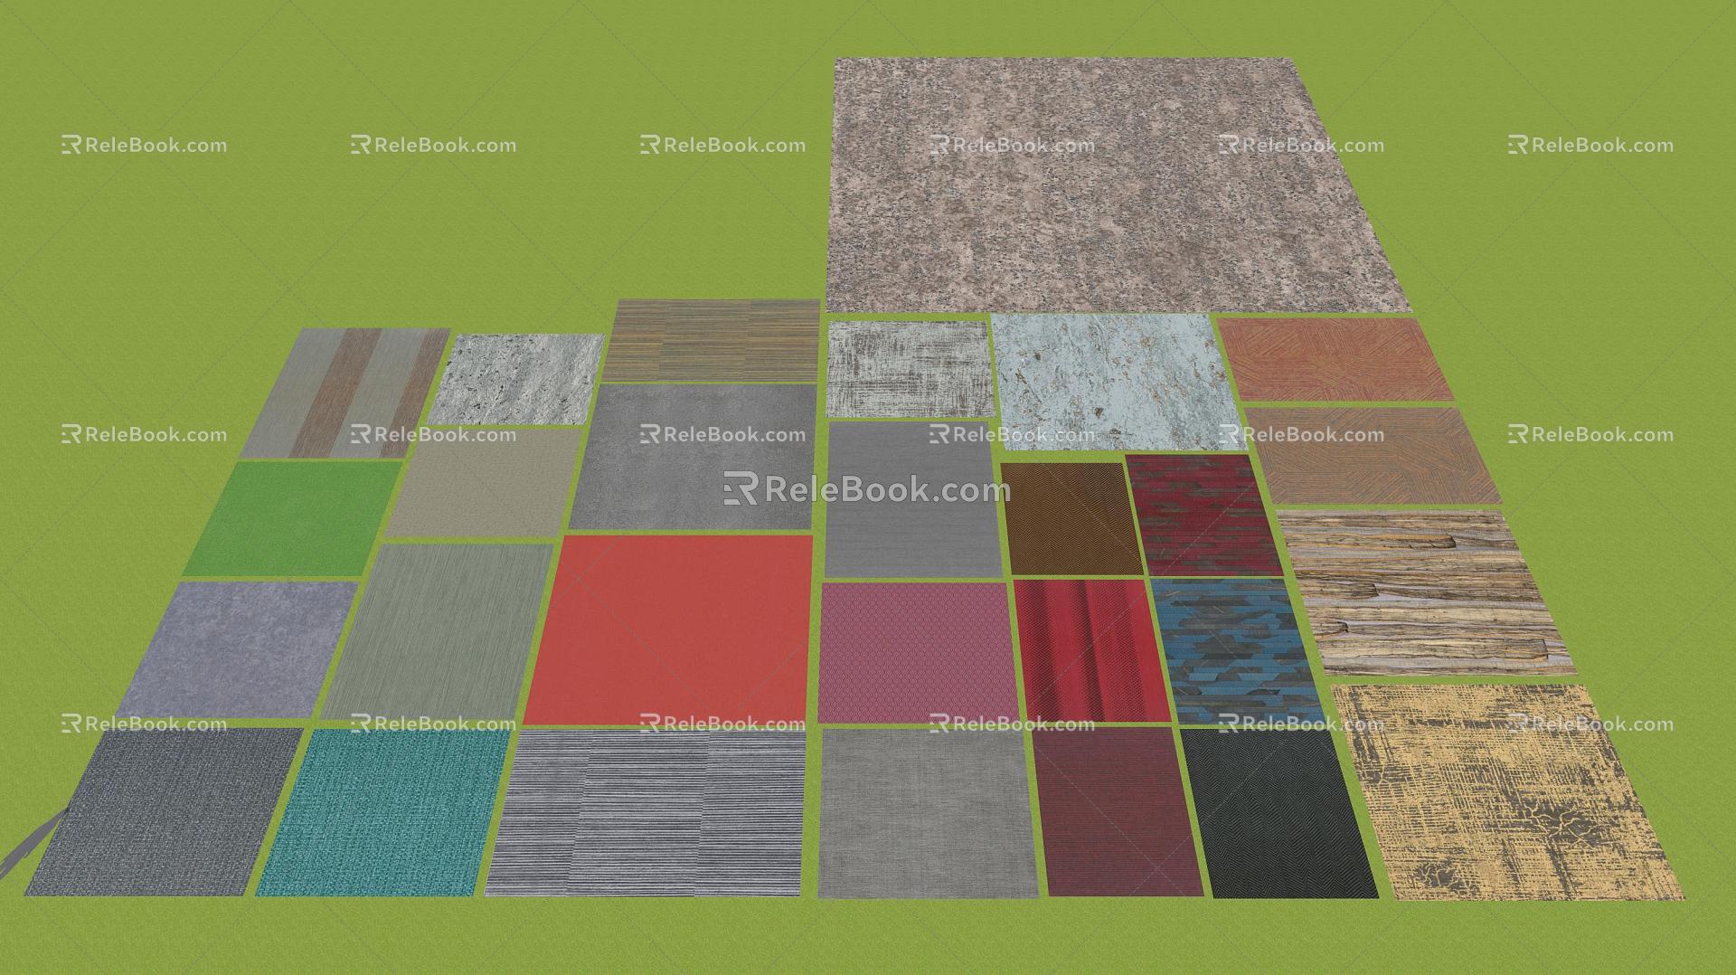The image size is (1736, 975).
Task: Select the brown chevron carpet swatch
Action: tap(1372, 455)
